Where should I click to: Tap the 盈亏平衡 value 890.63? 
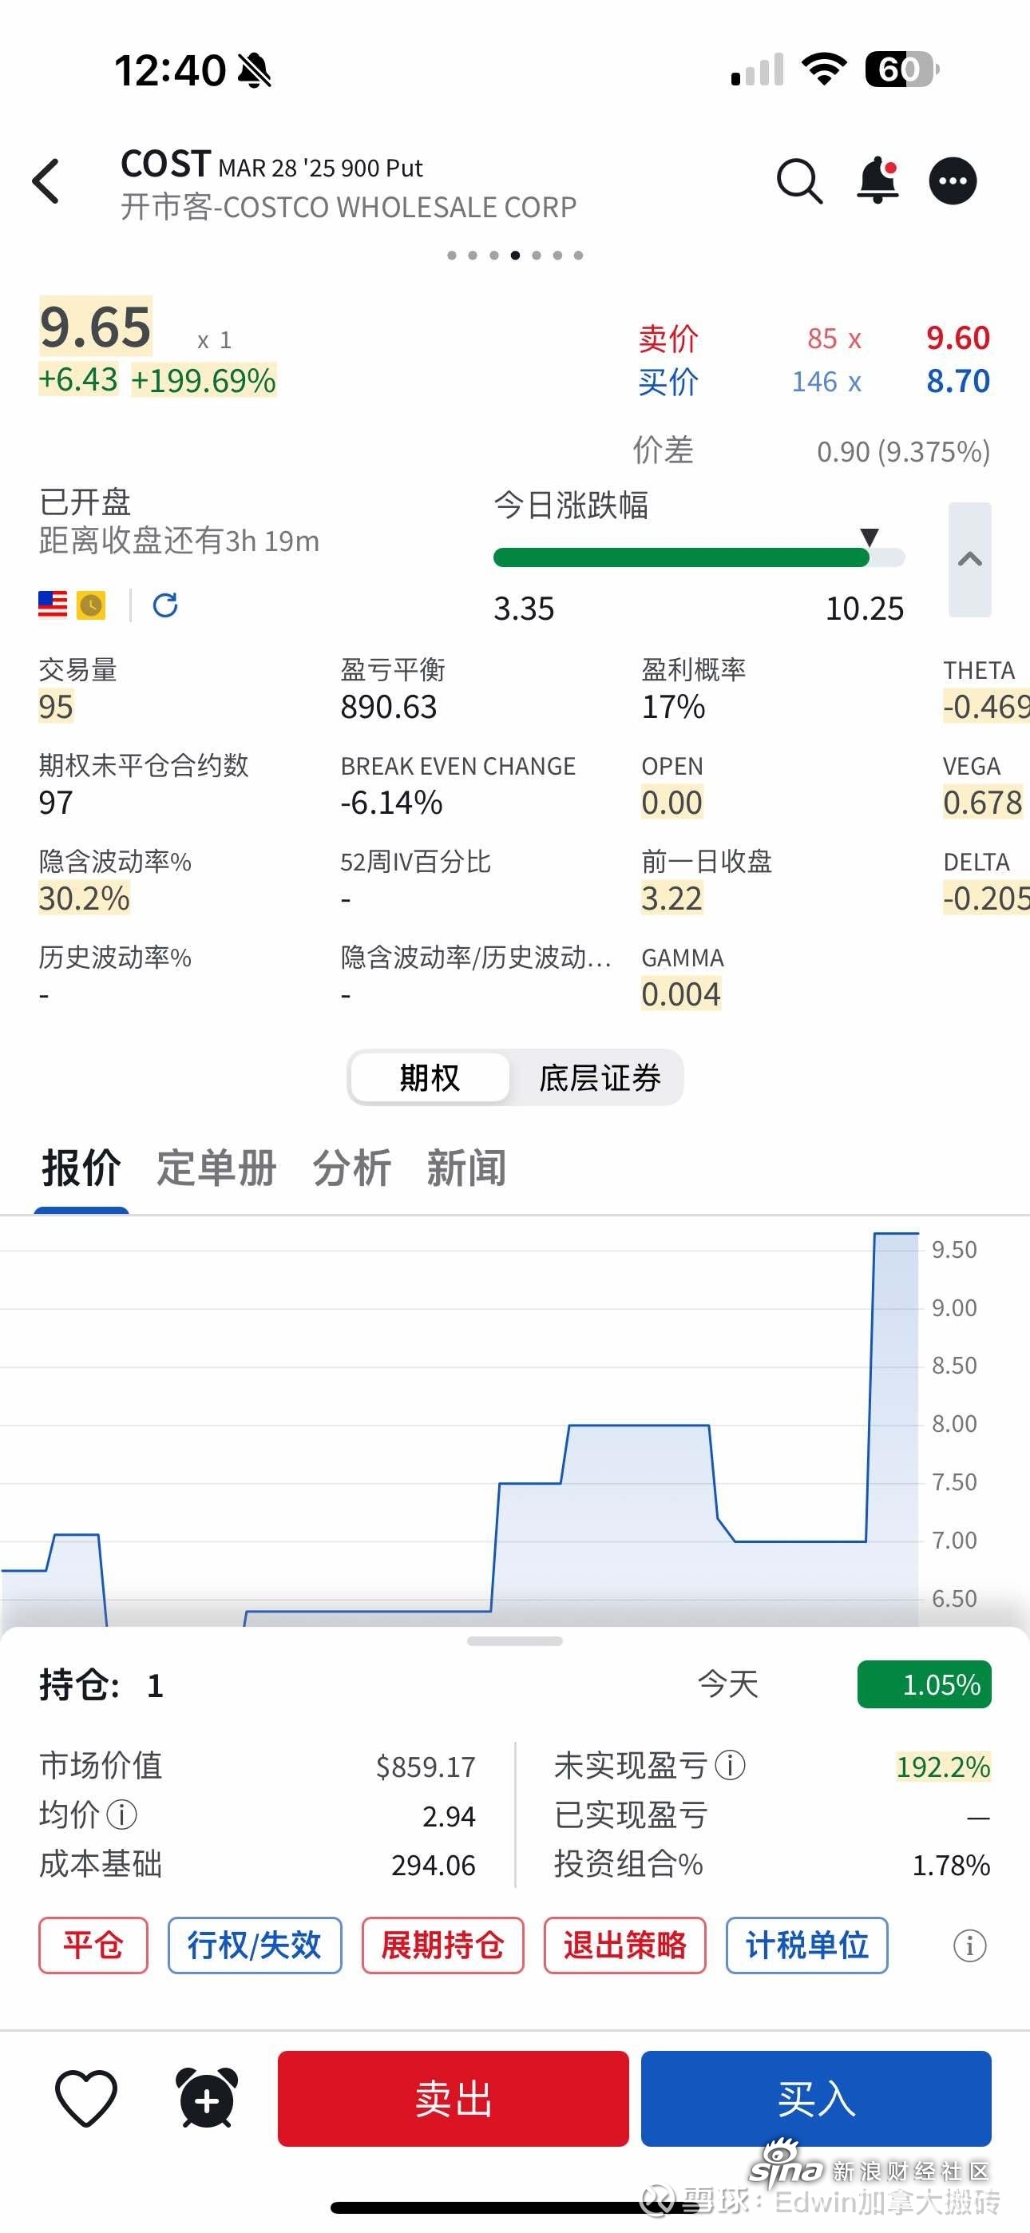[388, 707]
